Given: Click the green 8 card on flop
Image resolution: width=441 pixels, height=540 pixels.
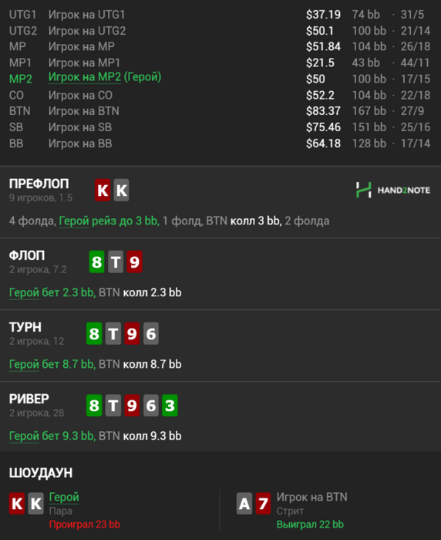Looking at the screenshot, I should (96, 262).
